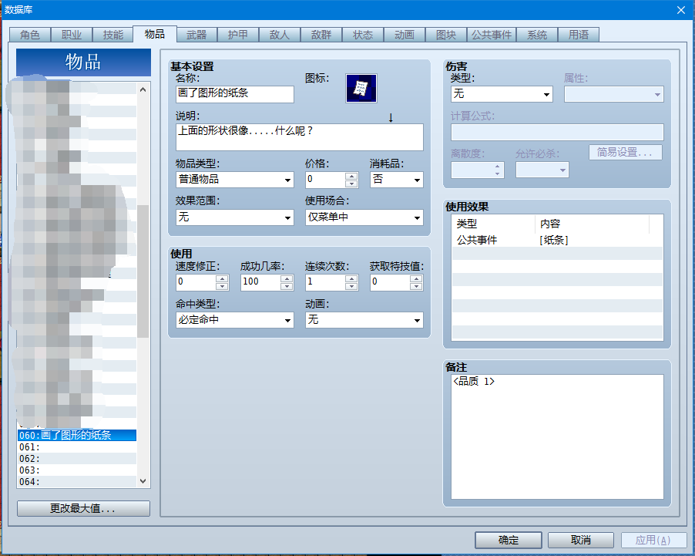Increase 价格 with the up arrow

click(x=351, y=176)
